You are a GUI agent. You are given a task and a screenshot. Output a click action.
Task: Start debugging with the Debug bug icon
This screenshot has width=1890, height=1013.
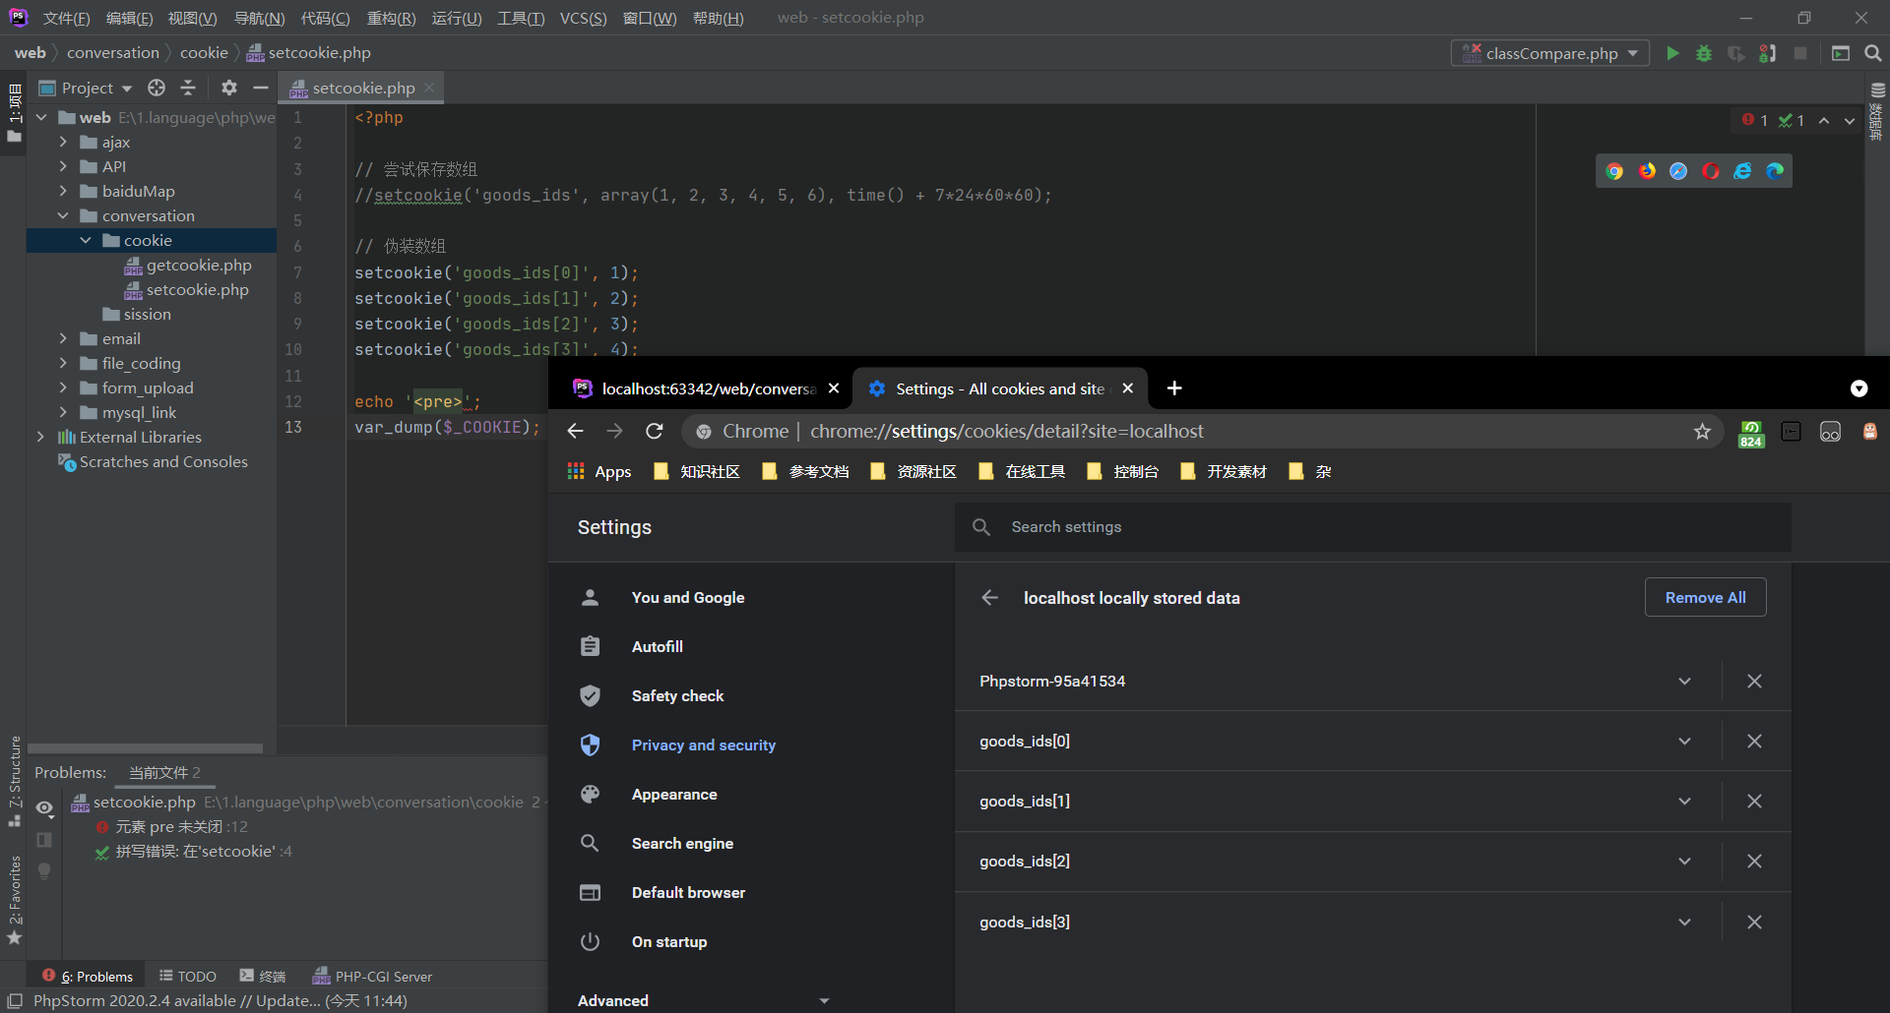coord(1704,53)
